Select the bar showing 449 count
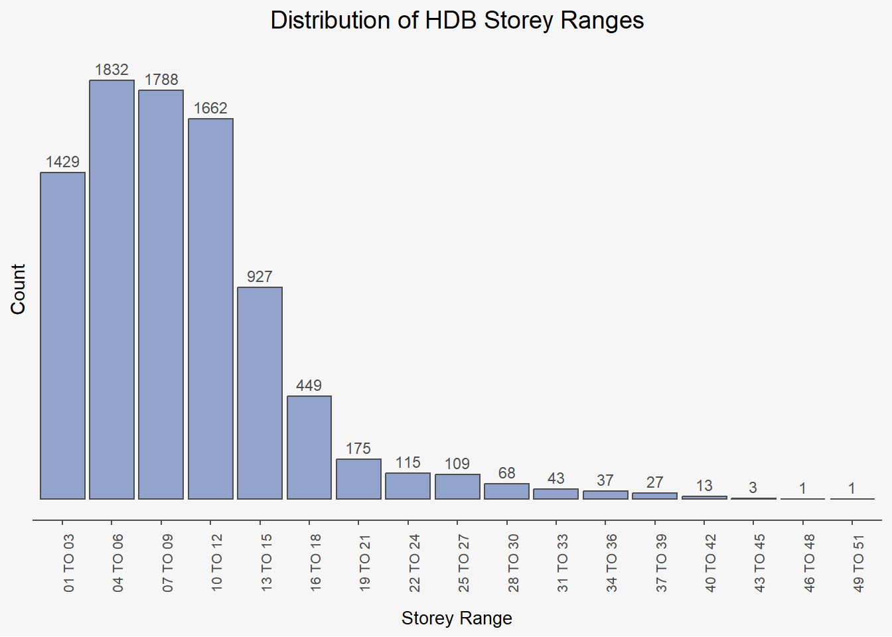 click(x=309, y=447)
